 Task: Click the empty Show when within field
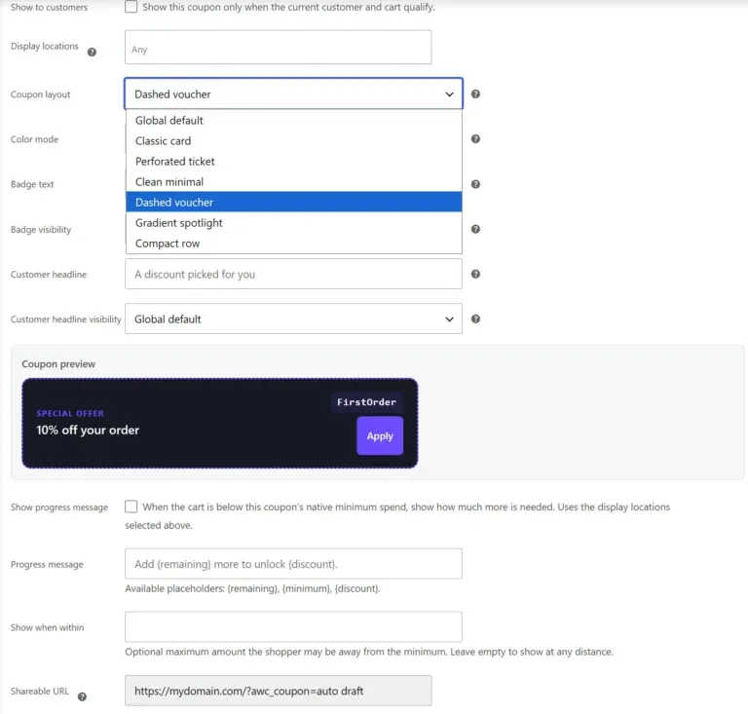click(293, 626)
